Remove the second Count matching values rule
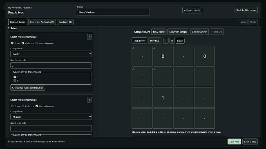 89,100
